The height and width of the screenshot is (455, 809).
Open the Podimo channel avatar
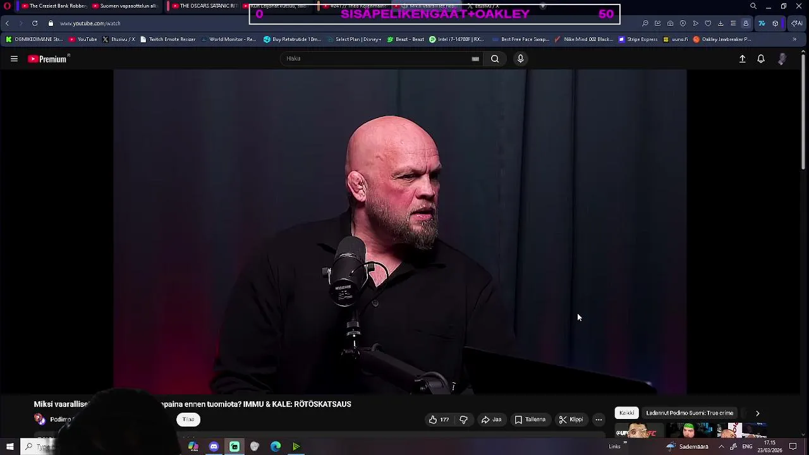click(x=40, y=420)
